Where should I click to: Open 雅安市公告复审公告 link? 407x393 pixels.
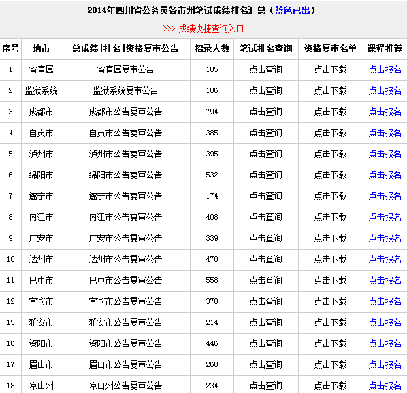click(x=125, y=322)
